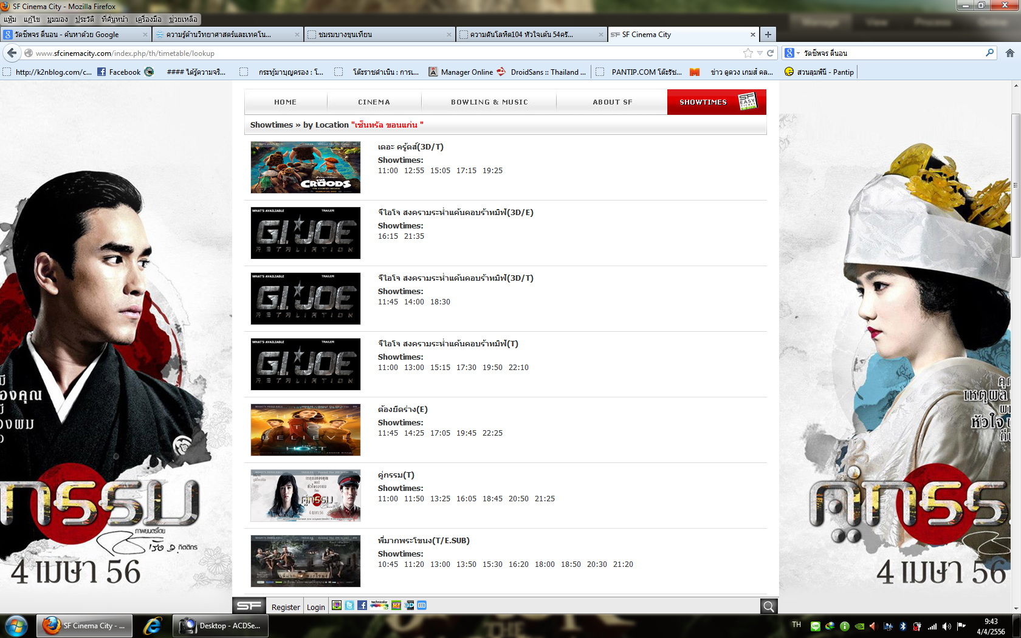Click the search magnifier in Firefox search box
The image size is (1021, 638).
989,53
